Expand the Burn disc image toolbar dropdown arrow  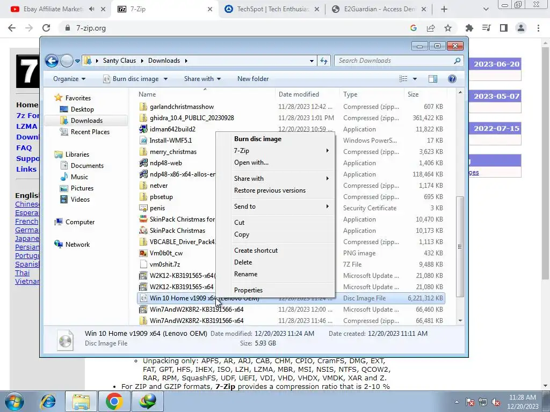pos(165,79)
